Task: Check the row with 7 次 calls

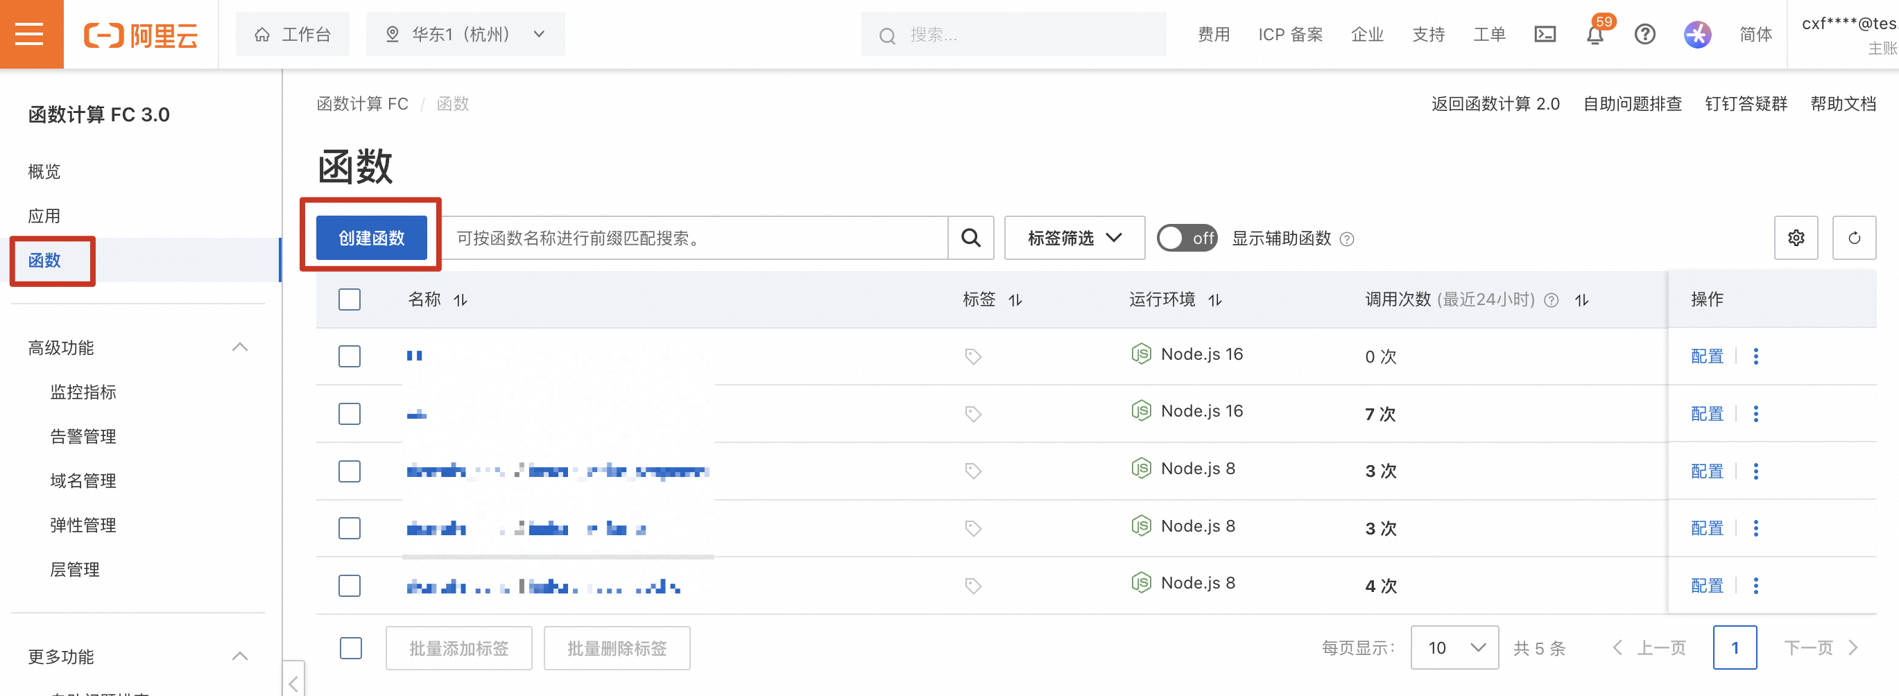Action: 350,414
